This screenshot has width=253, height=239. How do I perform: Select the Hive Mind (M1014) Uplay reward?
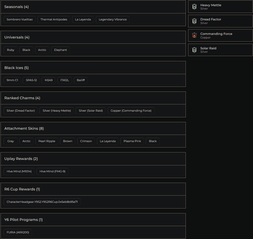[x=19, y=171]
